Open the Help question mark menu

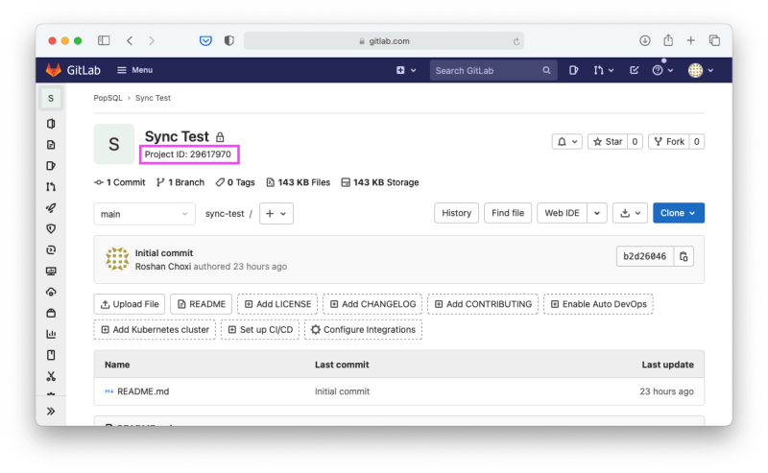click(x=662, y=70)
